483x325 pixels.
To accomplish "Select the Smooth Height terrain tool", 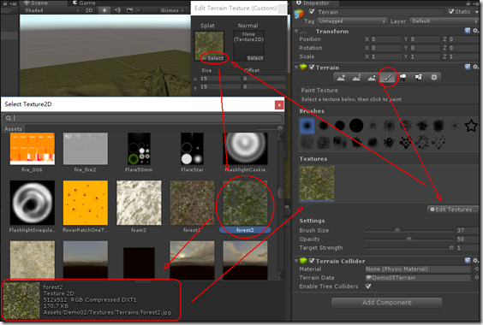I will pyautogui.click(x=373, y=78).
